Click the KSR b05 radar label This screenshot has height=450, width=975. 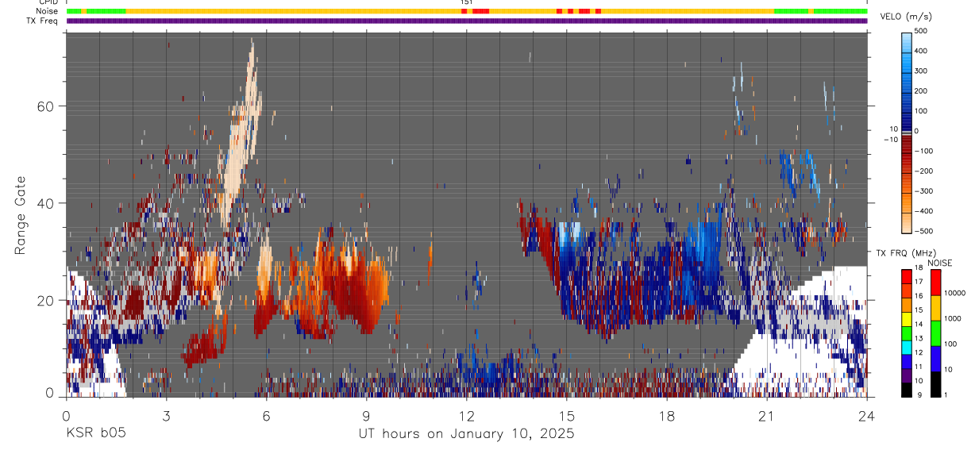[95, 433]
